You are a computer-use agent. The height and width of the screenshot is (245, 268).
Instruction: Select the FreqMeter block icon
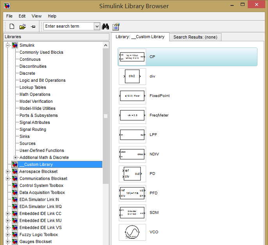coord(132,115)
